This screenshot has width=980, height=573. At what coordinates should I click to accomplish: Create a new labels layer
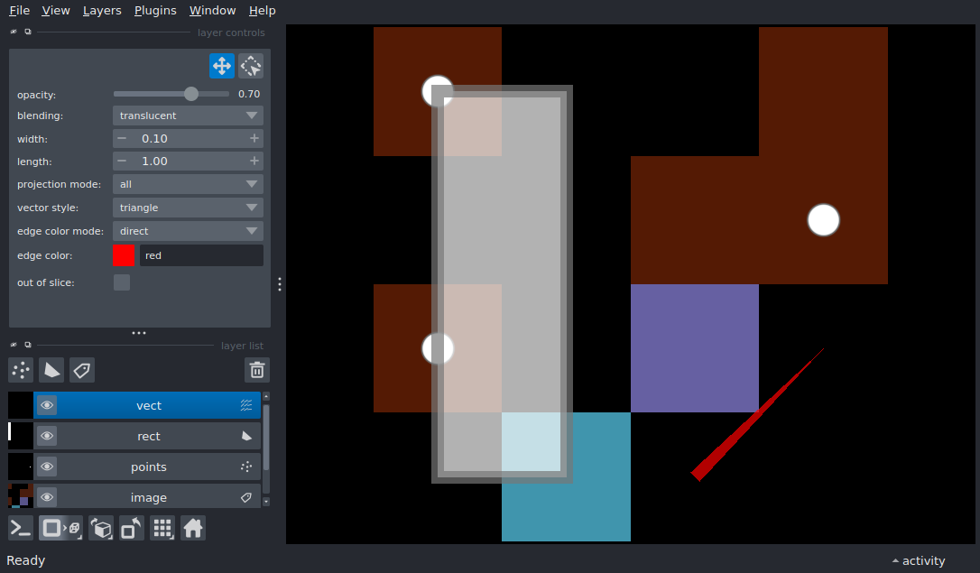pyautogui.click(x=82, y=370)
